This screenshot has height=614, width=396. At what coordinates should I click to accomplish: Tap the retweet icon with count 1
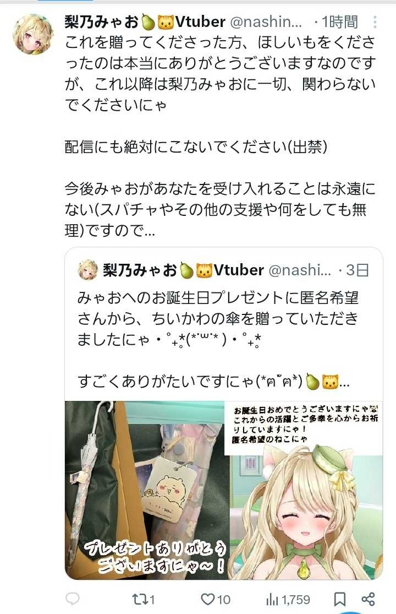143,599
